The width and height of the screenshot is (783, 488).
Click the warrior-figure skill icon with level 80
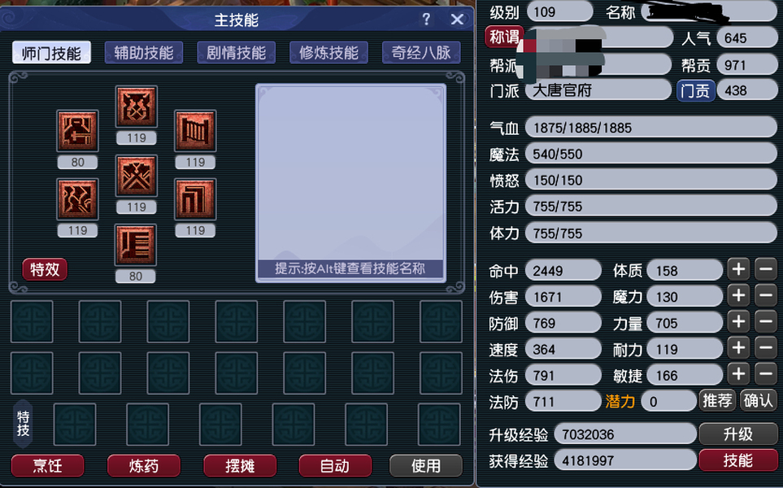pyautogui.click(x=77, y=131)
